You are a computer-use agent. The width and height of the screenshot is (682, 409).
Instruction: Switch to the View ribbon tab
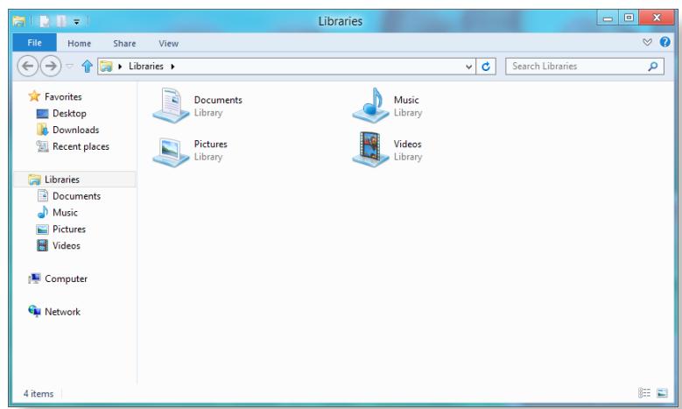tap(168, 44)
